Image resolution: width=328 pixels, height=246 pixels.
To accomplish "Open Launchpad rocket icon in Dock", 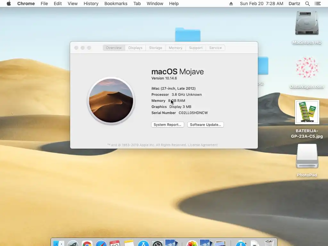I will tap(73, 243).
